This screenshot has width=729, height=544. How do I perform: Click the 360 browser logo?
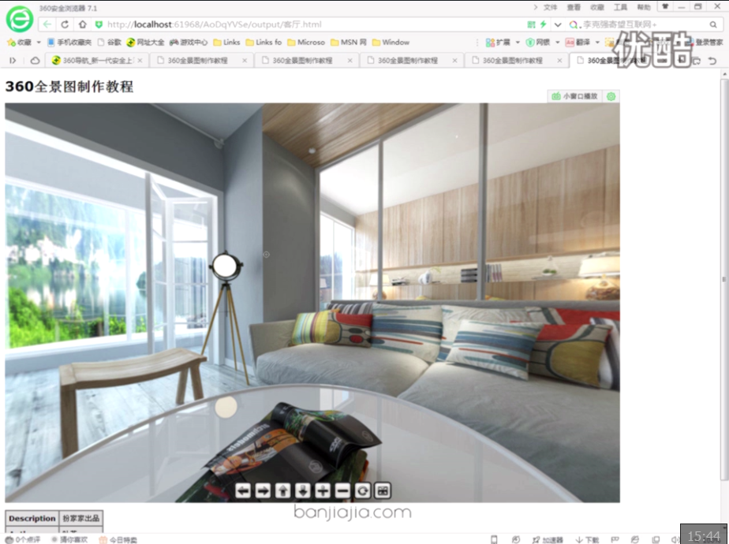[20, 19]
